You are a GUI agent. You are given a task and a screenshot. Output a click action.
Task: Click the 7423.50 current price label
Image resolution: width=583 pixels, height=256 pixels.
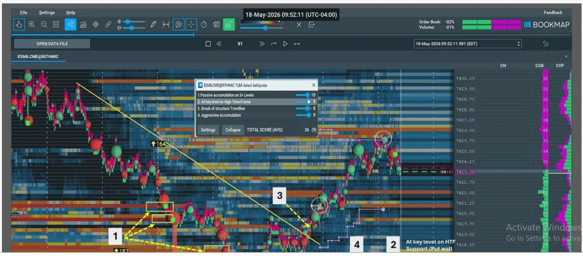pyautogui.click(x=465, y=172)
